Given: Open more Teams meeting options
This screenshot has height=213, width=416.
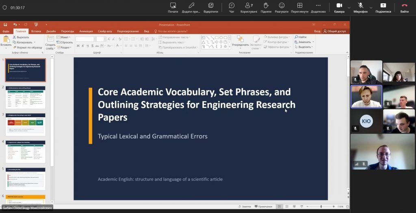Looking at the screenshot, I should [318, 8].
